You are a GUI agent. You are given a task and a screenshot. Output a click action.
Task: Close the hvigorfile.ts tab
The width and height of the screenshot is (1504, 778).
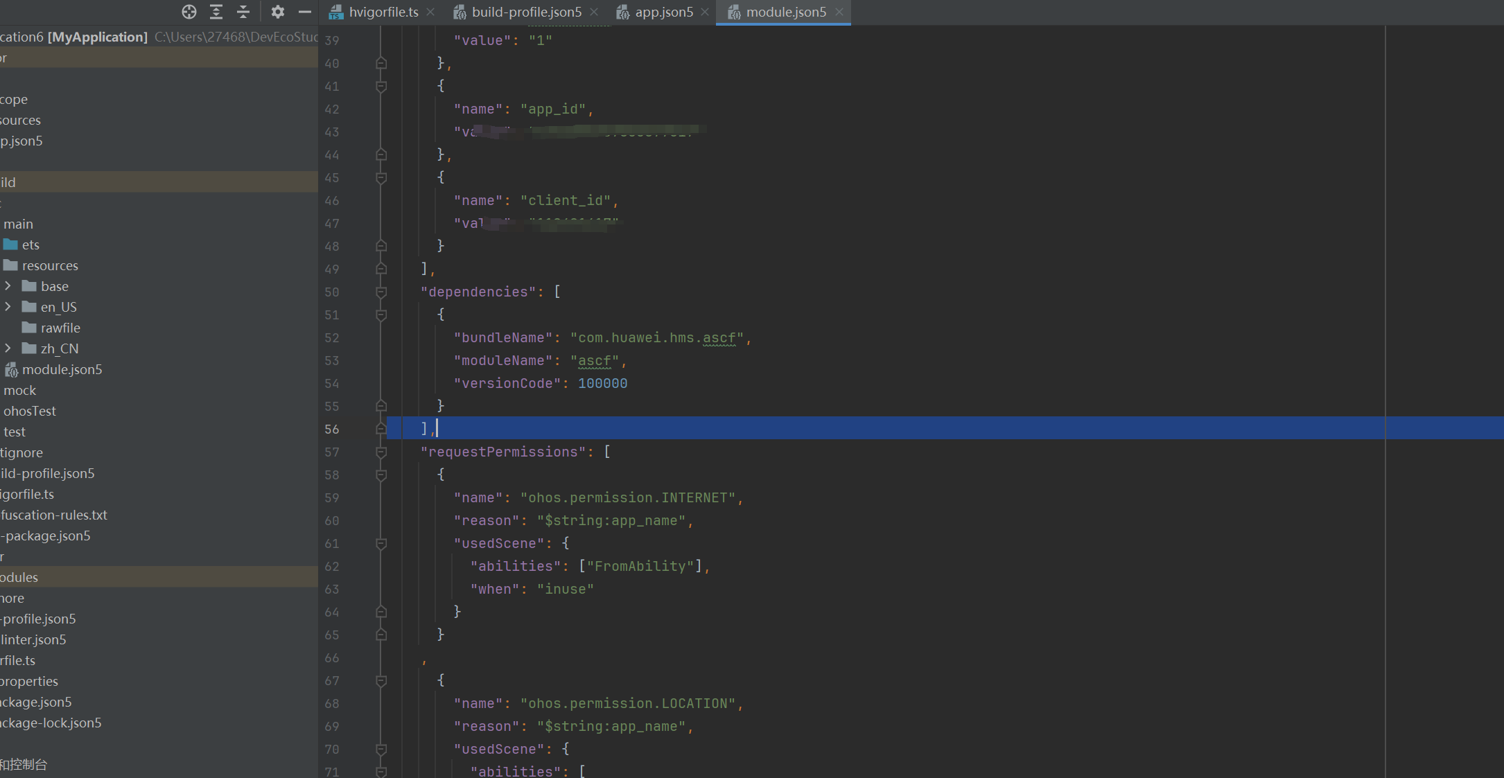431,12
